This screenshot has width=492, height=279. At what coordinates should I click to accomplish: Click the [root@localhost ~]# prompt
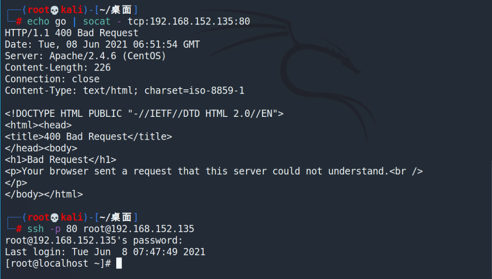[58, 264]
